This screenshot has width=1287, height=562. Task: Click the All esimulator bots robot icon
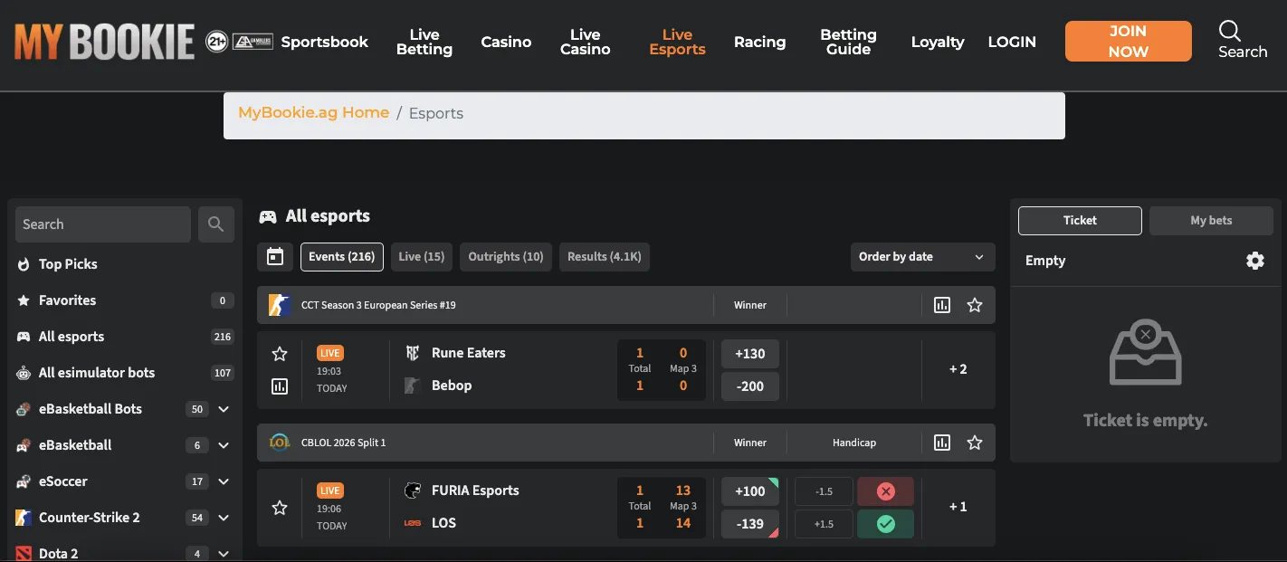click(x=24, y=373)
